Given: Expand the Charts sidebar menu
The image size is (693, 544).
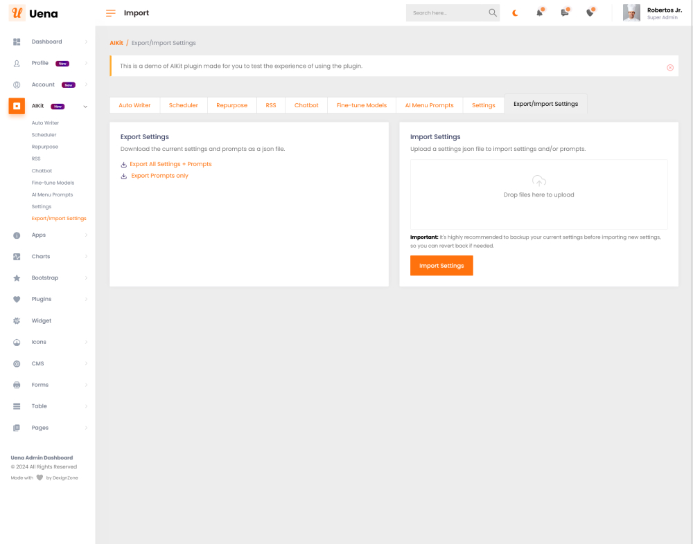Looking at the screenshot, I should 86,257.
